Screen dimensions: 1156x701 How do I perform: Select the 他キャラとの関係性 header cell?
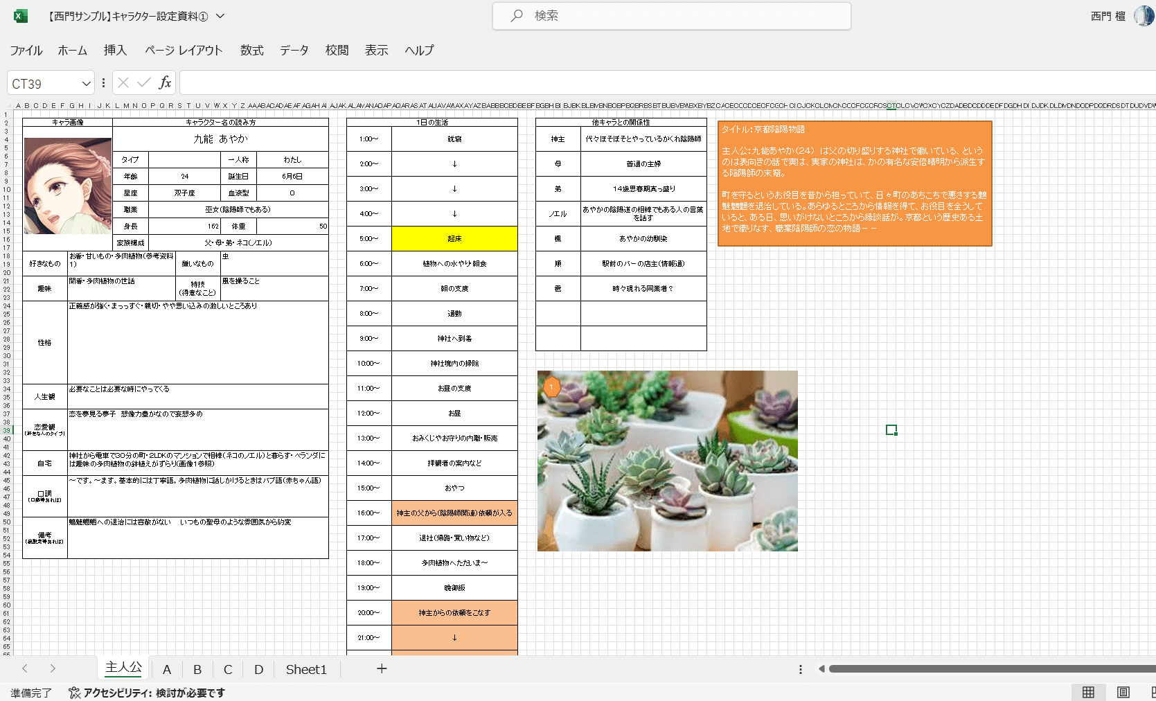621,122
